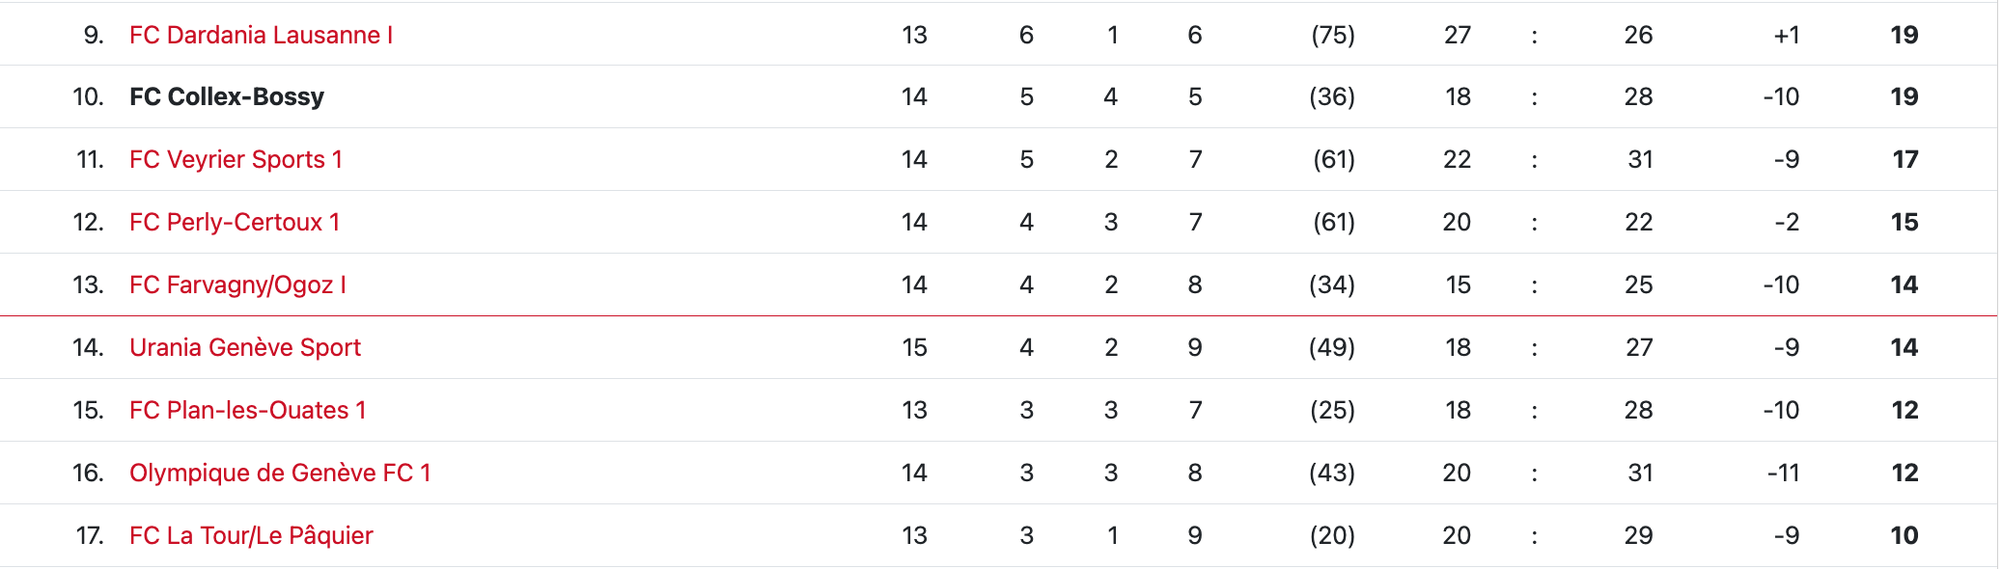Click the +1 goal difference for Dardania
The width and height of the screenshot is (2002, 569).
(1787, 35)
